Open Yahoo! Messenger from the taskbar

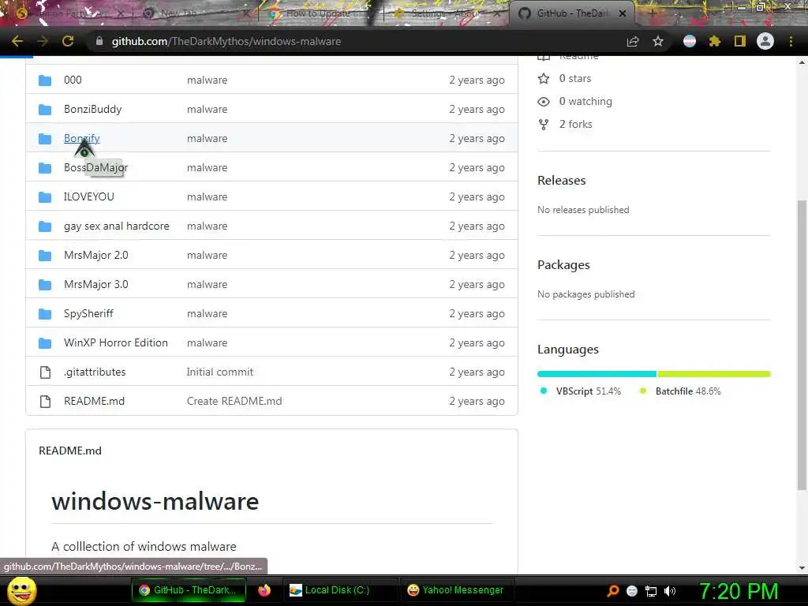pyautogui.click(x=455, y=590)
